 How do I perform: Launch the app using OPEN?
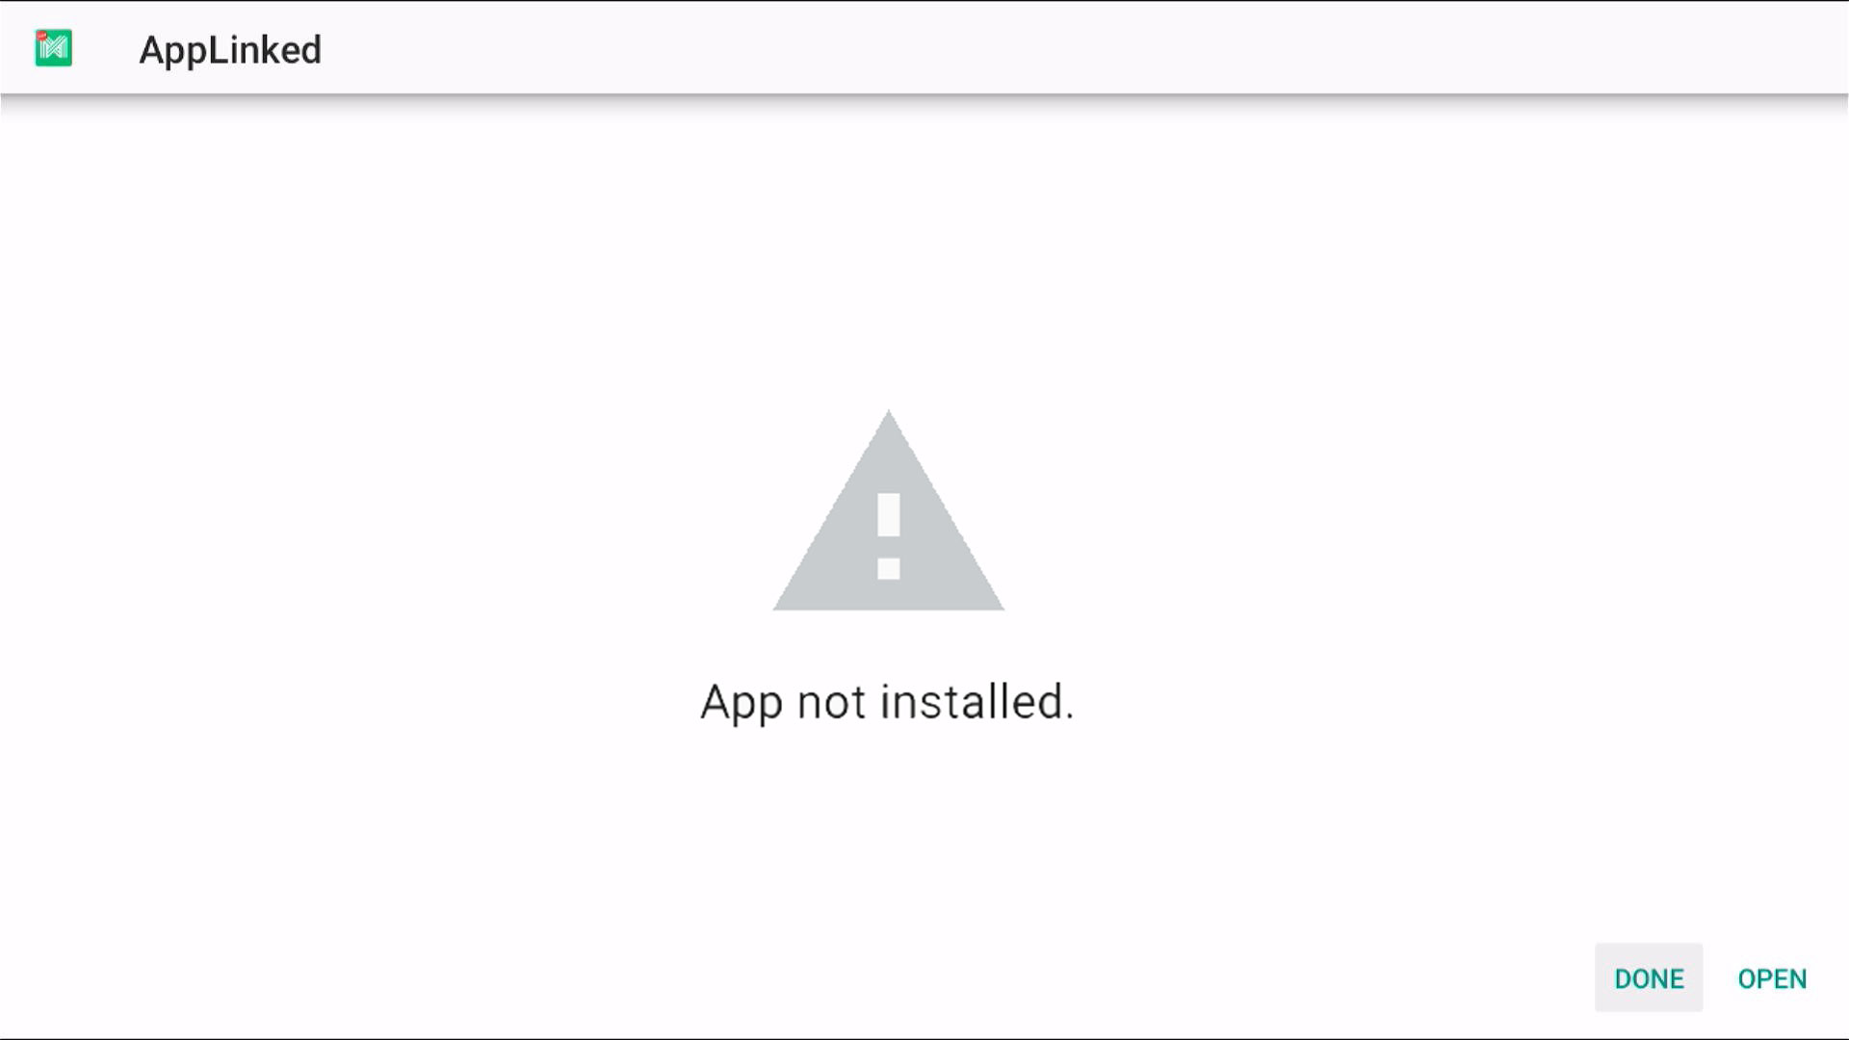click(1772, 978)
